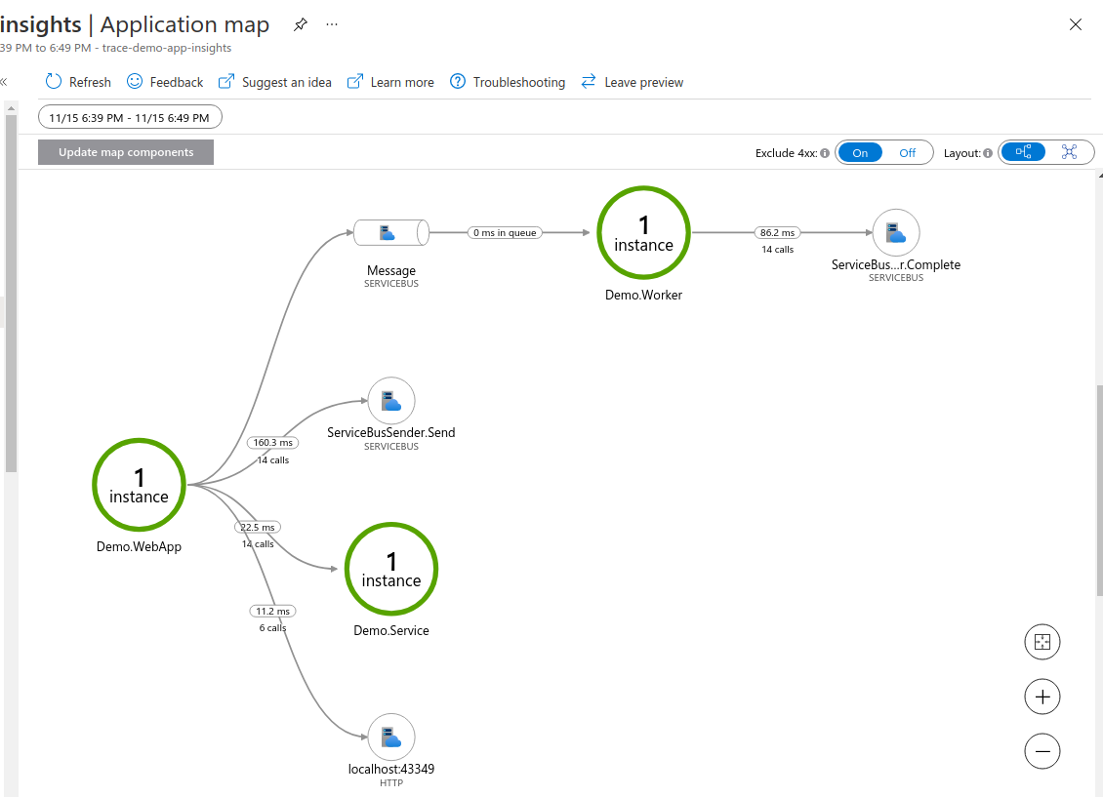Click the Refresh icon in toolbar
Viewport: 1103px width, 797px height.
pyautogui.click(x=54, y=82)
